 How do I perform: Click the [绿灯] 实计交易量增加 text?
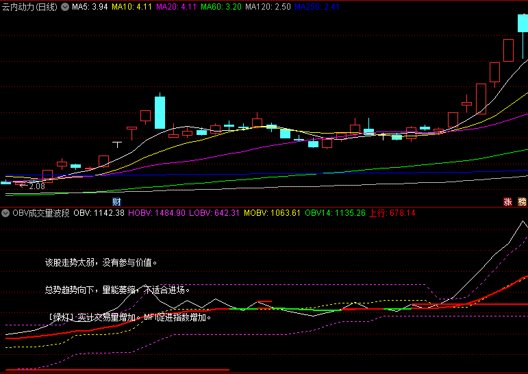pos(92,317)
